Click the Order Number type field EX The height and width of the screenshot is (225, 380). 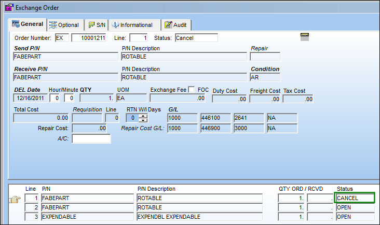coord(62,38)
